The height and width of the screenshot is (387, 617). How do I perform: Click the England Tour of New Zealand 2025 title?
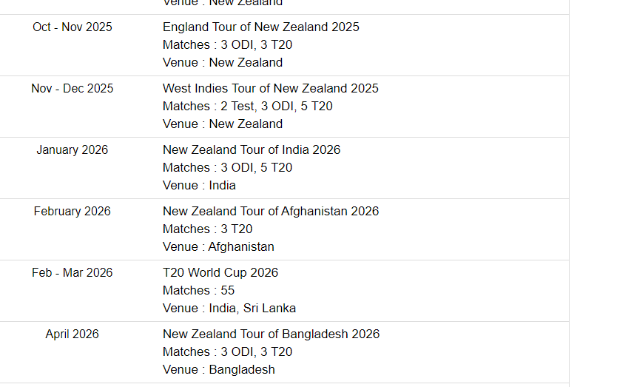260,27
